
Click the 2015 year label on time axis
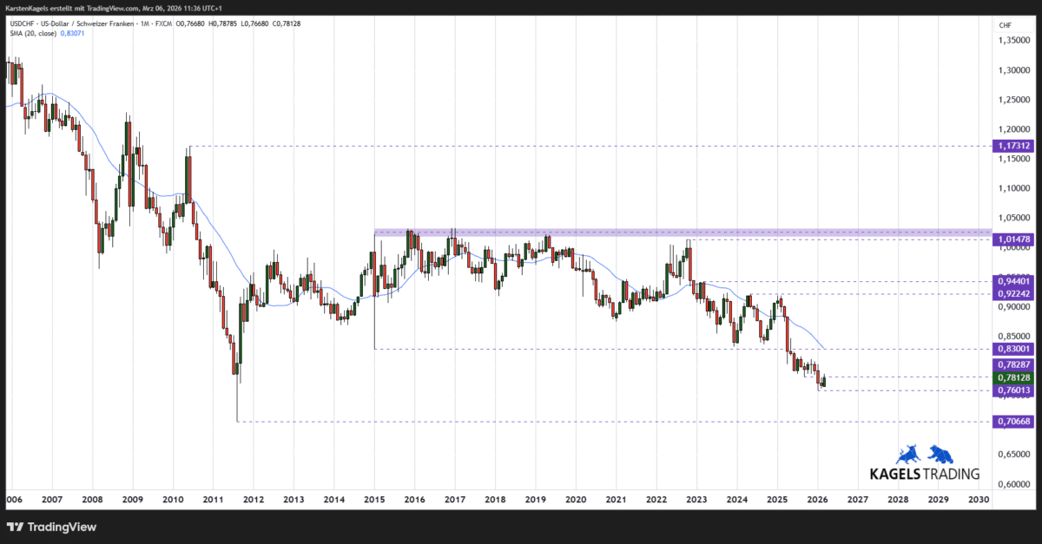374,500
